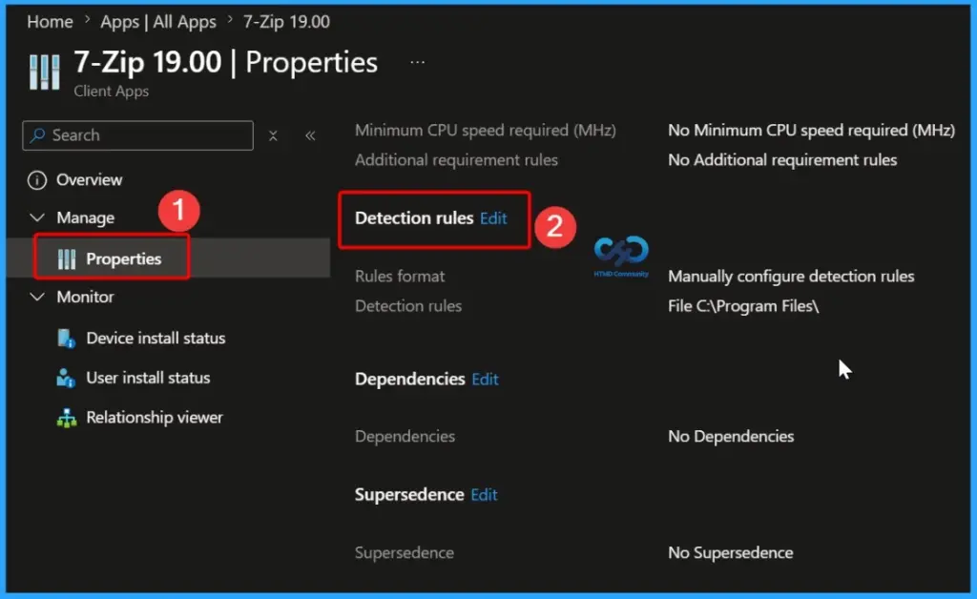This screenshot has width=977, height=599.
Task: Open the Overview menu item
Action: tap(89, 180)
